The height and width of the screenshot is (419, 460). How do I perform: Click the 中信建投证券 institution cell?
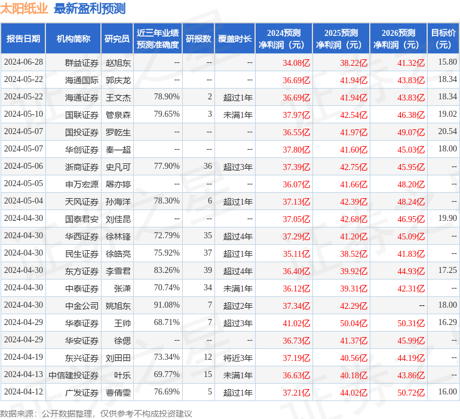click(73, 375)
